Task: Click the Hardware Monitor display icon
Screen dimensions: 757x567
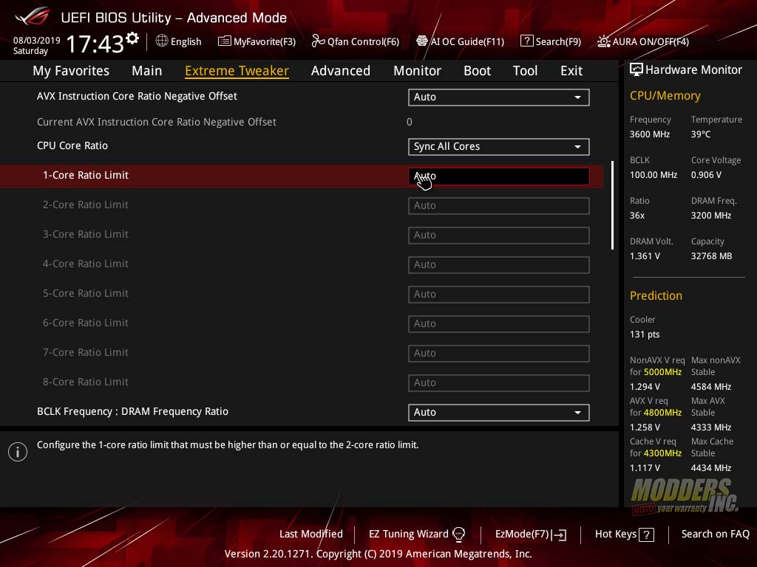Action: tap(637, 70)
